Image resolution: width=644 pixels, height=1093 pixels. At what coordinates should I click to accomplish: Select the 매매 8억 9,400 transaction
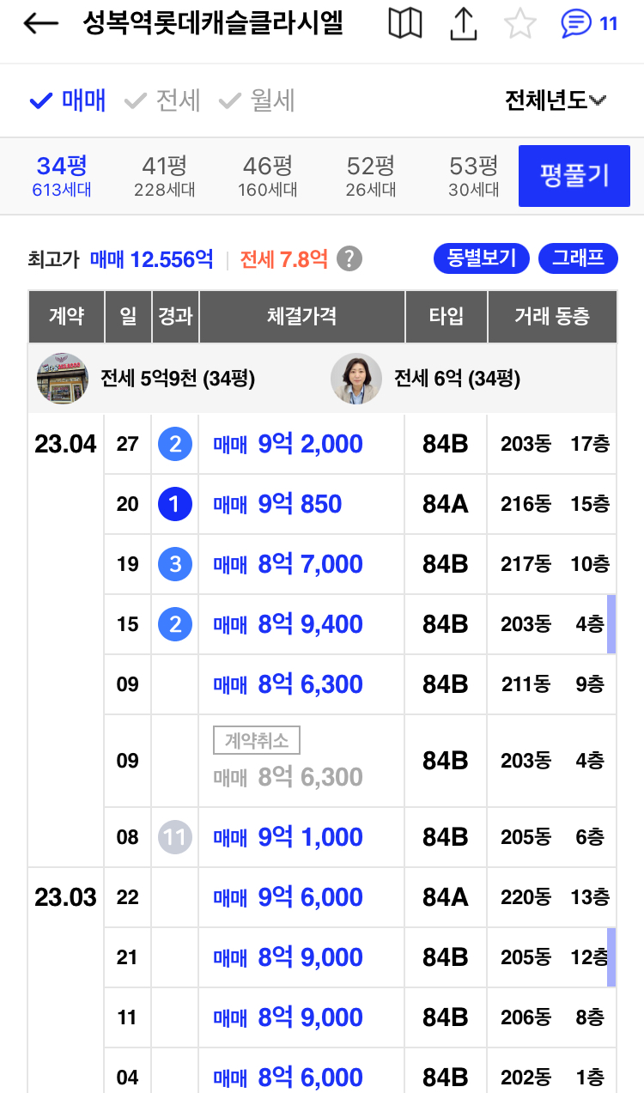289,624
